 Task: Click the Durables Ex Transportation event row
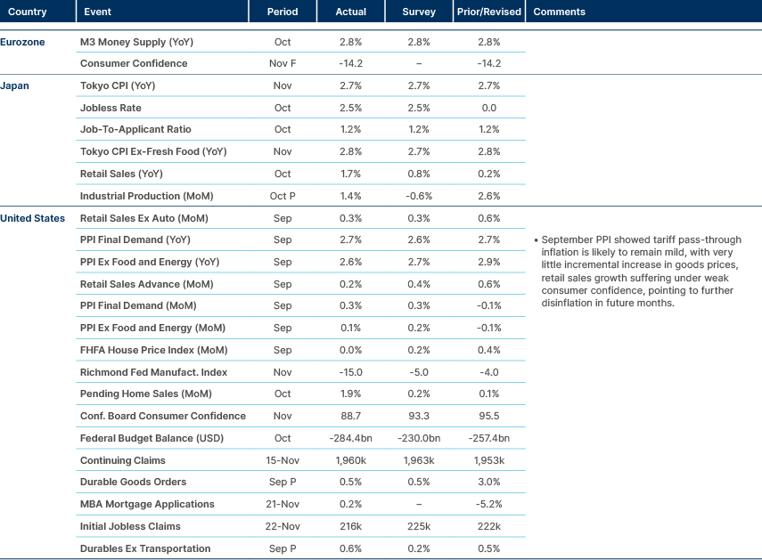[146, 548]
